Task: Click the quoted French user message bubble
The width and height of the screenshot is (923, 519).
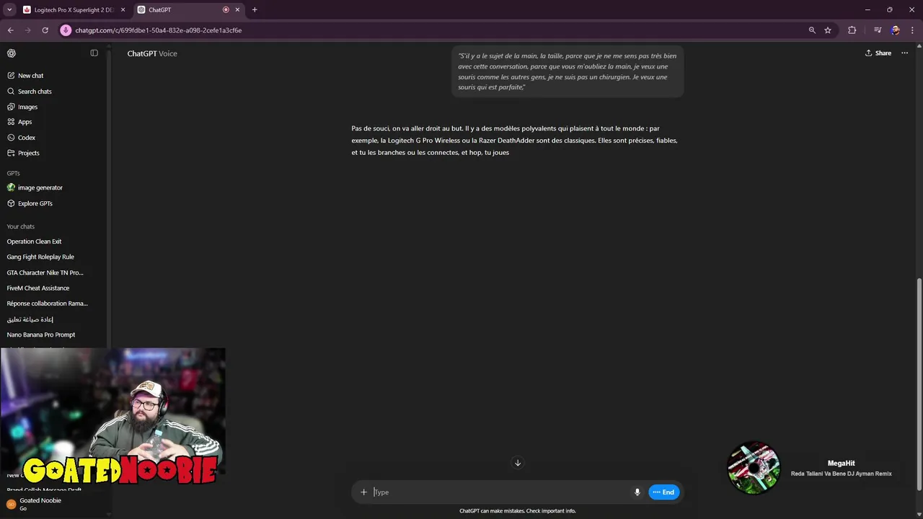Action: (568, 71)
